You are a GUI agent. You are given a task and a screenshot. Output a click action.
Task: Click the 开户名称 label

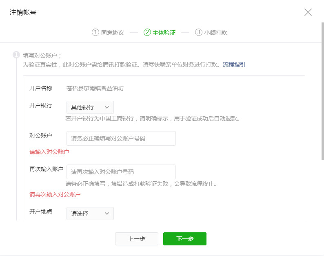[x=41, y=88]
